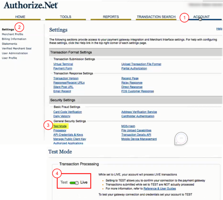Open API Credentials & Keys link
223x200 pixels.
coord(68,135)
